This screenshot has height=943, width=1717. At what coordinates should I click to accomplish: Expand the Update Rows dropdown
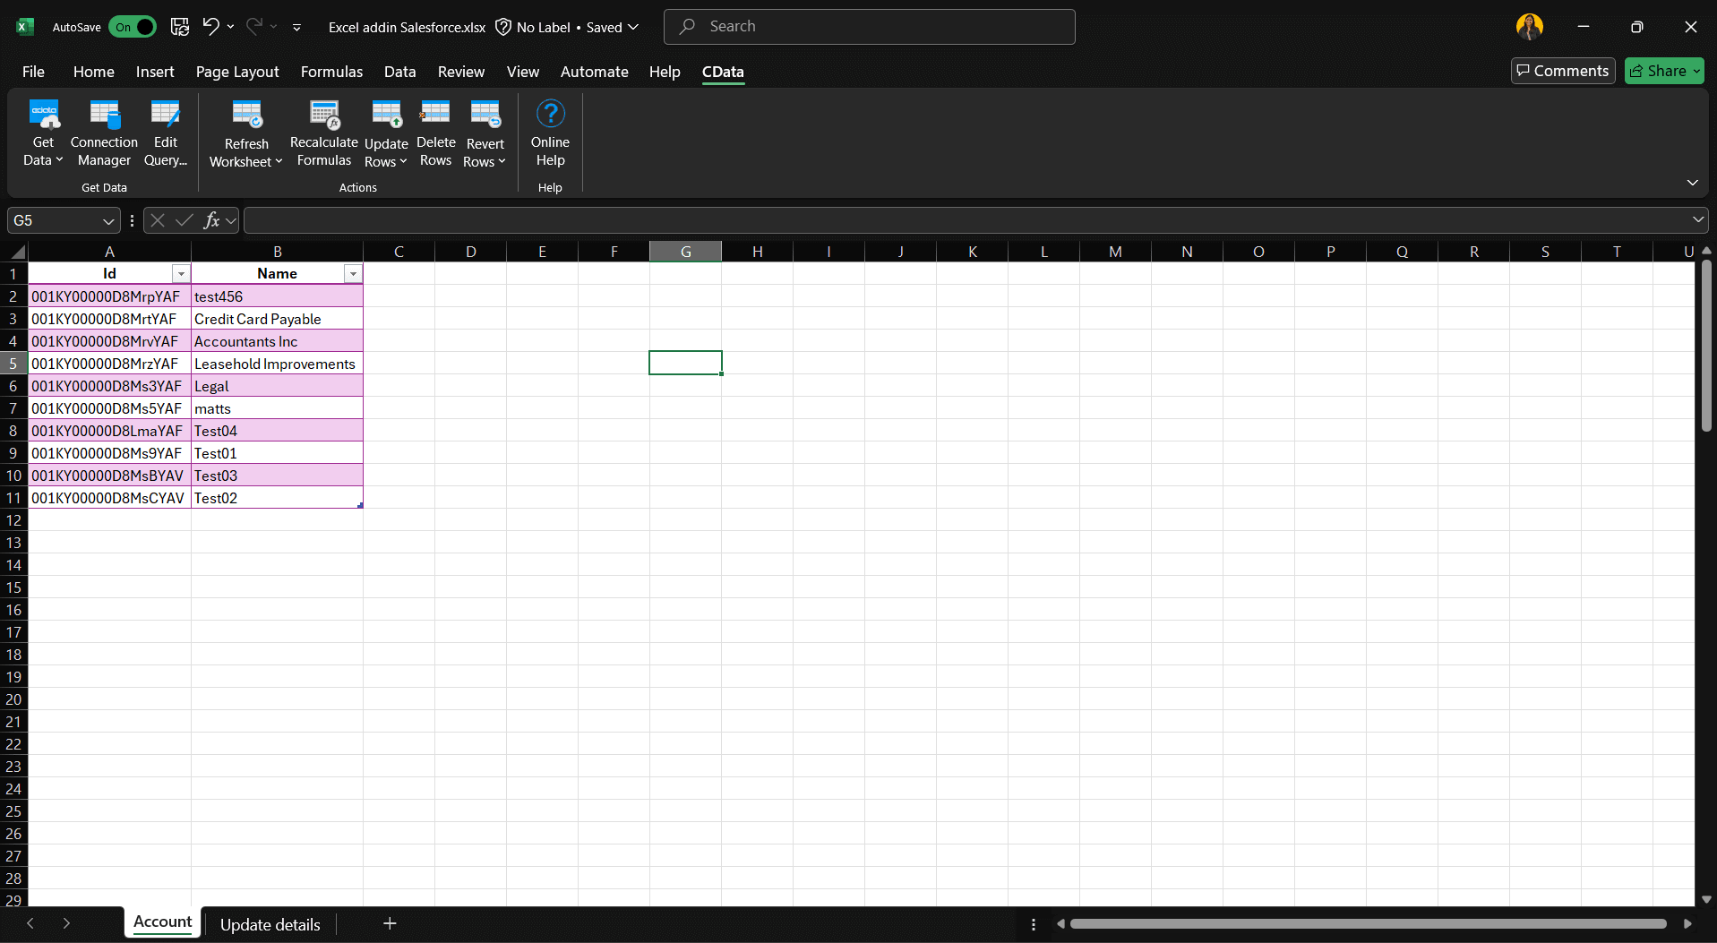coord(386,161)
